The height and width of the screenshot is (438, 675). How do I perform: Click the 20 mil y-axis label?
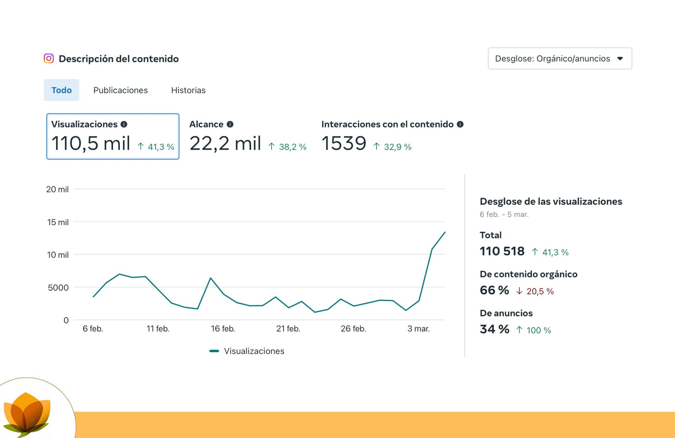pyautogui.click(x=57, y=190)
